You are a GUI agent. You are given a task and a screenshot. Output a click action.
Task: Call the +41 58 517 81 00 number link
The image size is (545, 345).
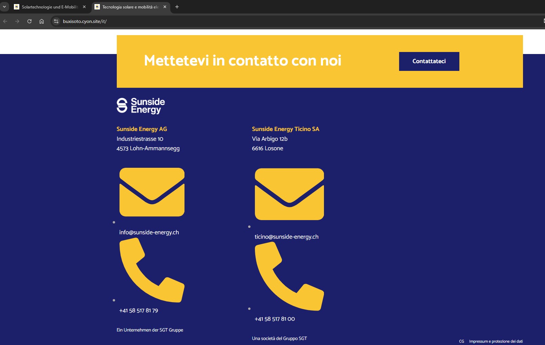(x=275, y=319)
